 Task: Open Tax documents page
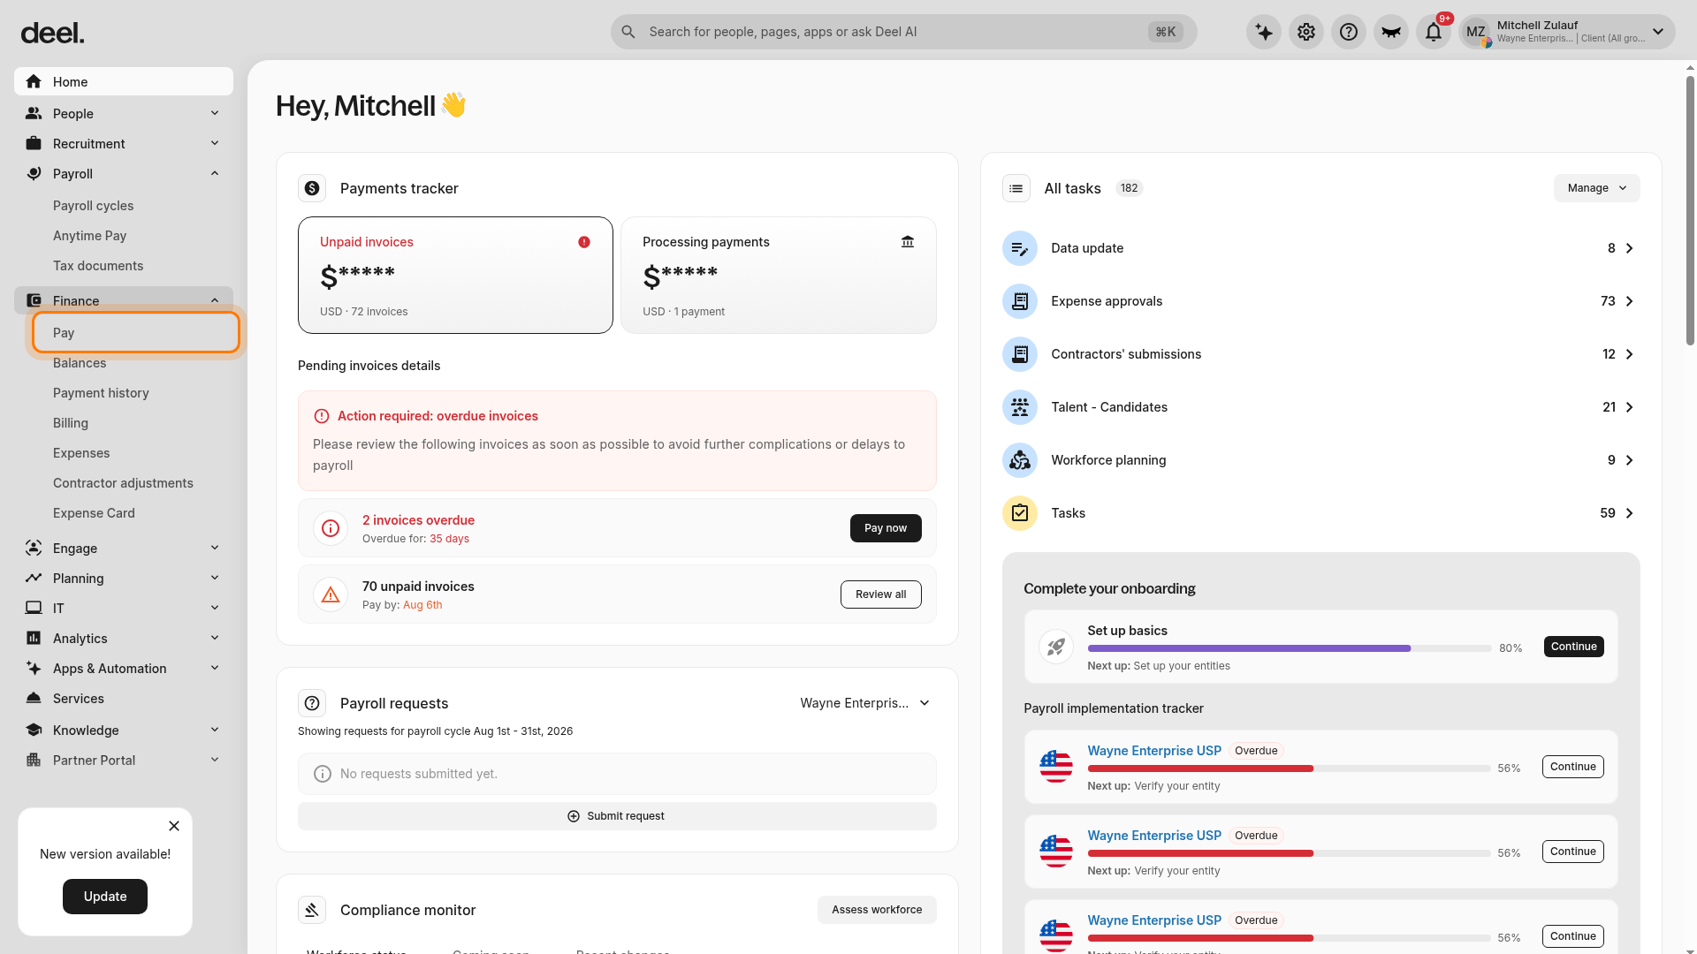98,266
